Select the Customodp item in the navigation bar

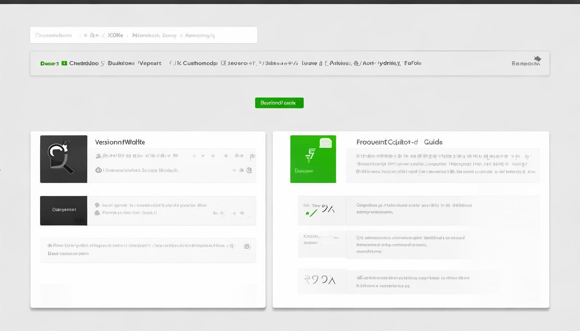click(200, 63)
